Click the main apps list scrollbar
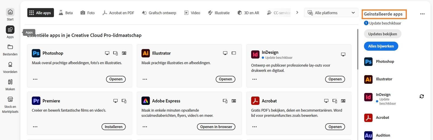This screenshot has height=140, width=433. (358, 49)
